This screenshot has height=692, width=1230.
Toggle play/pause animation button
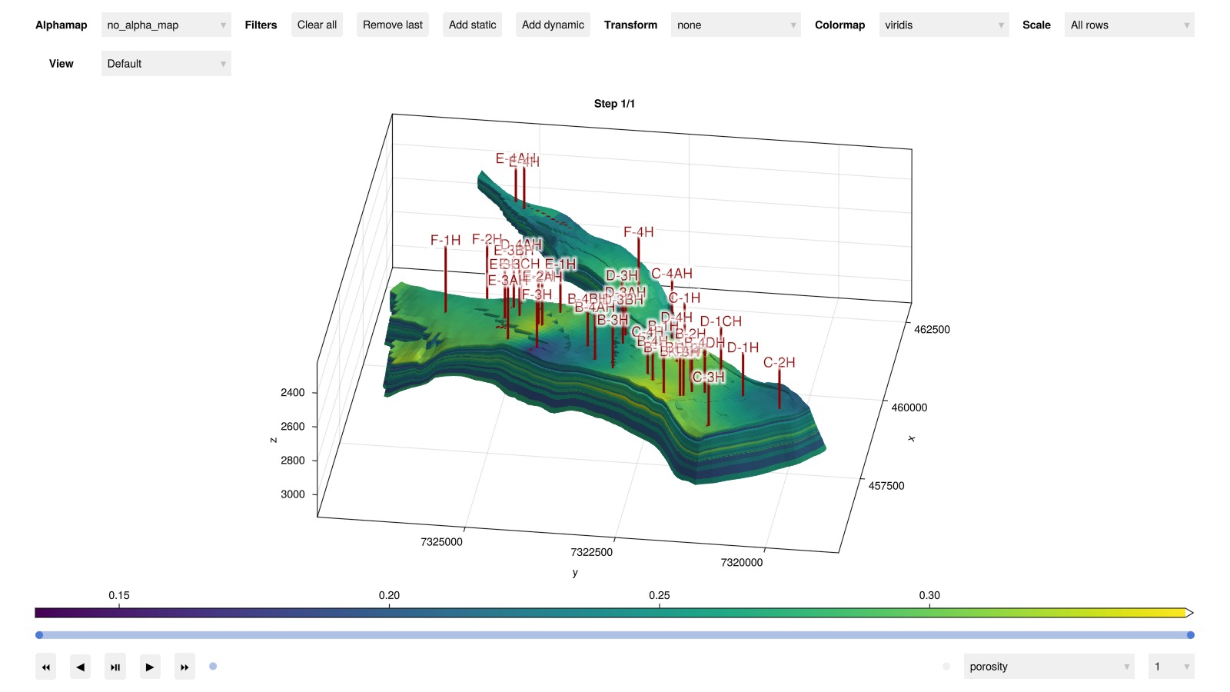point(115,667)
